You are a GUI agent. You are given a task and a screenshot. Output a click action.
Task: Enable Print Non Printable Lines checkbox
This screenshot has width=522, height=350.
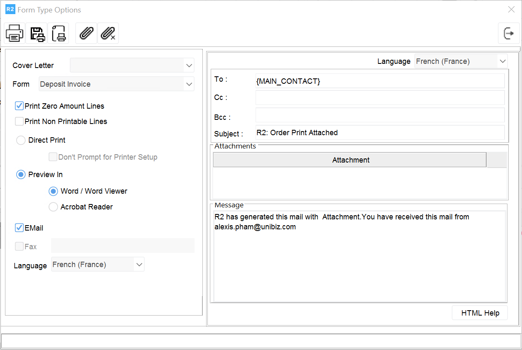coord(19,122)
